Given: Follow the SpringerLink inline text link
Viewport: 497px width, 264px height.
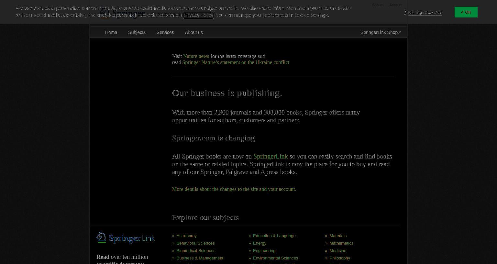Looking at the screenshot, I should pyautogui.click(x=271, y=157).
